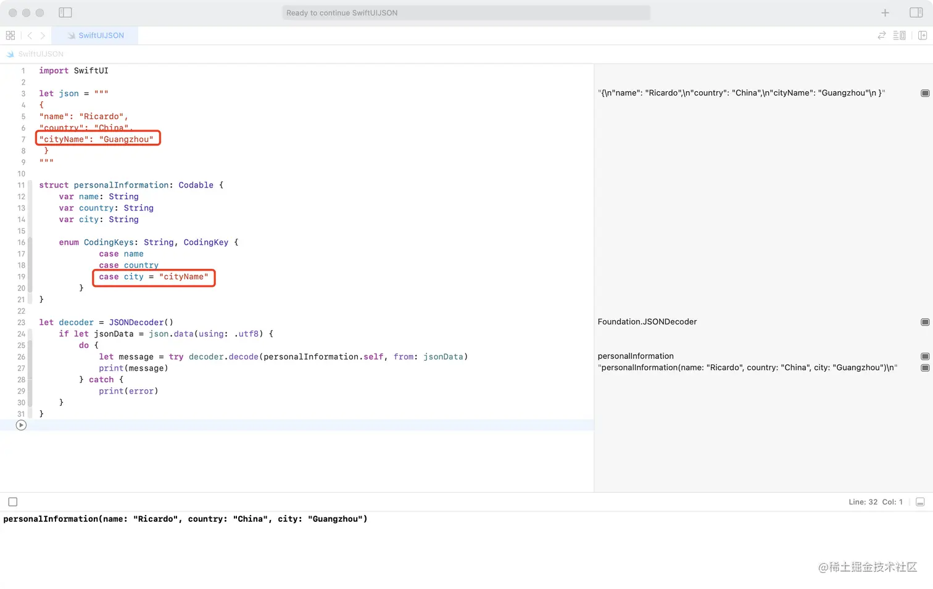Screen dimensions: 933x589
Task: Click the var name: String line
Action: 99,197
